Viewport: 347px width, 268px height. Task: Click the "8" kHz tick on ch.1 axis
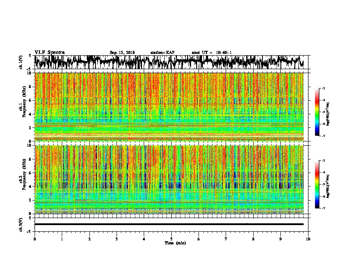coord(31,87)
